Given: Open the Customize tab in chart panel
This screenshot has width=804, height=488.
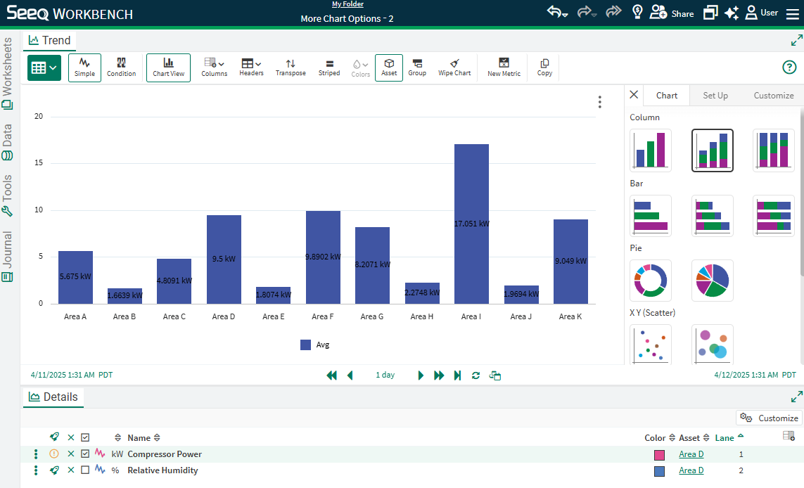Looking at the screenshot, I should (773, 96).
